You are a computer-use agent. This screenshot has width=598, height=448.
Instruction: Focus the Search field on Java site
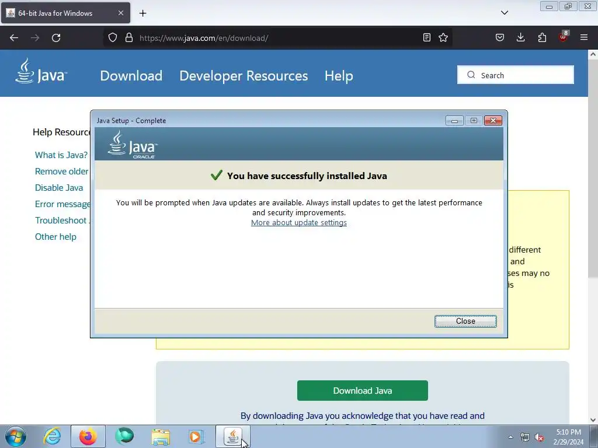[515, 75]
